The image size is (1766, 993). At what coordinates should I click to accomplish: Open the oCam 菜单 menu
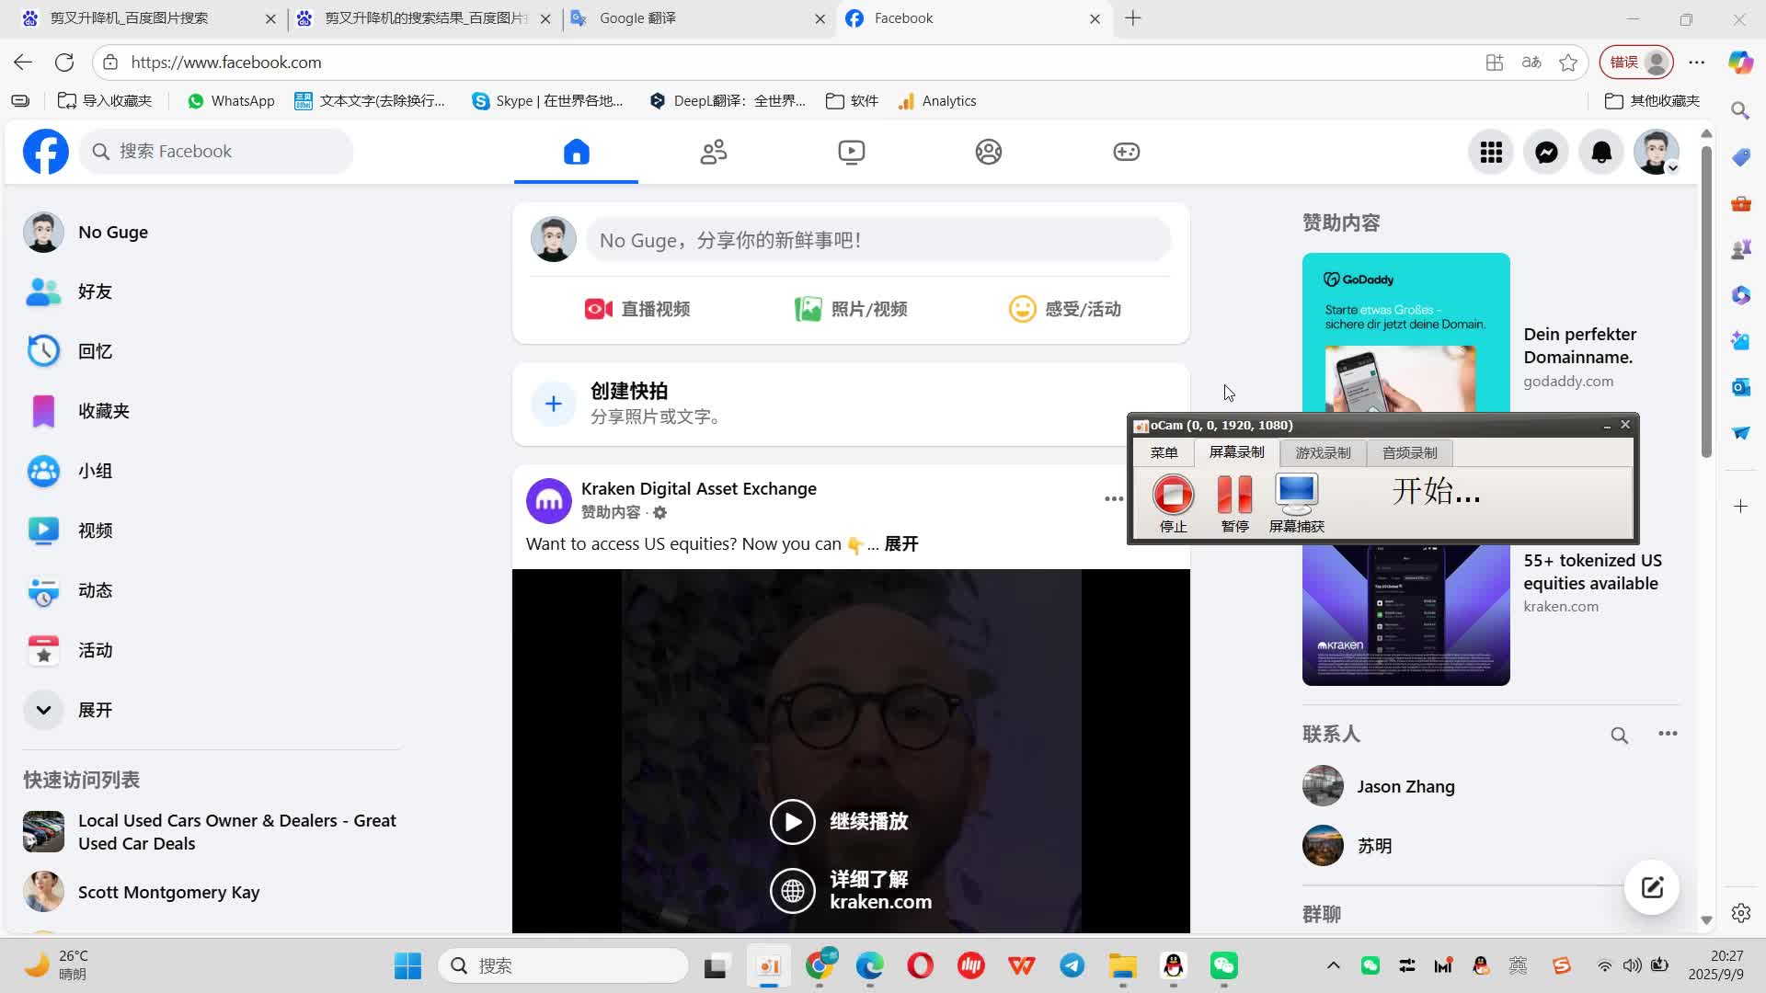(x=1164, y=453)
